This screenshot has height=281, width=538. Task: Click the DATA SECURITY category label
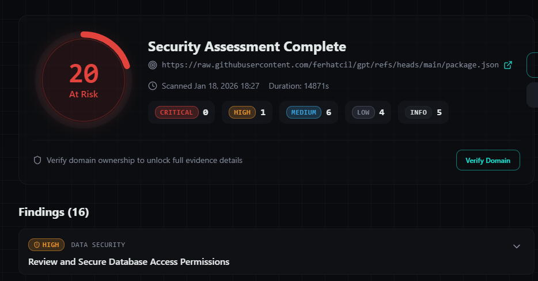coord(98,245)
